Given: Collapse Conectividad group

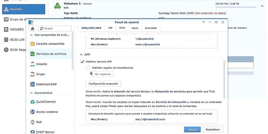Looking at the screenshot, I should click(x=31, y=93).
